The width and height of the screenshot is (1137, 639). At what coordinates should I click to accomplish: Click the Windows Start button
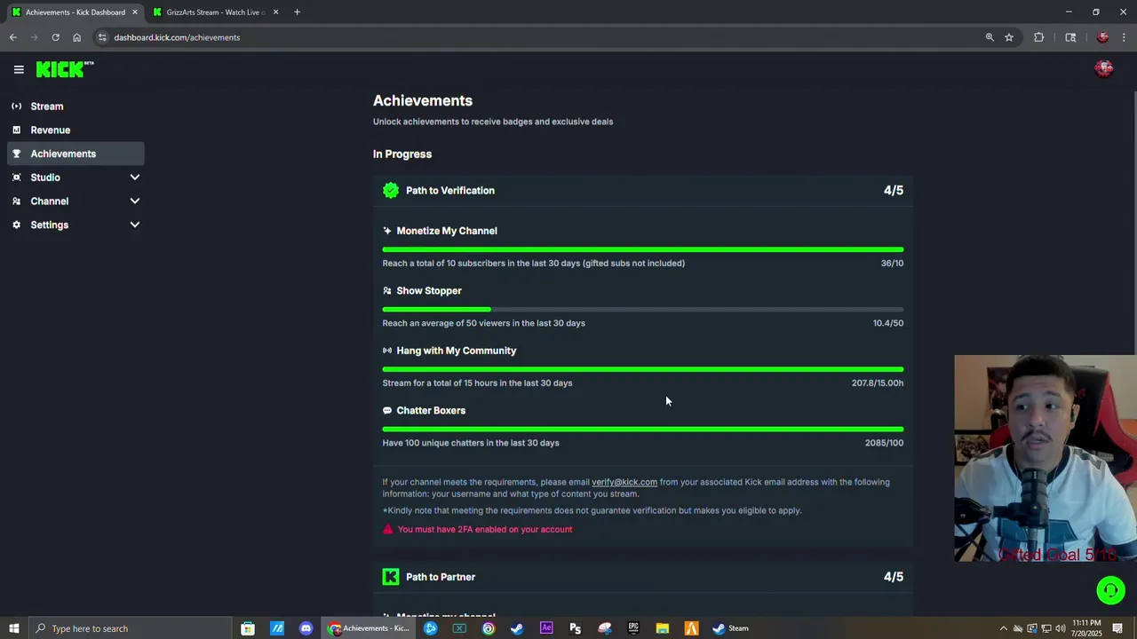point(13,628)
